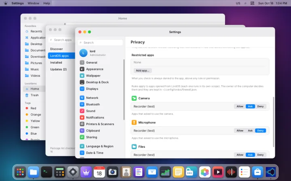Open the Calculator dock icon
This screenshot has height=181, width=291.
(x=60, y=172)
